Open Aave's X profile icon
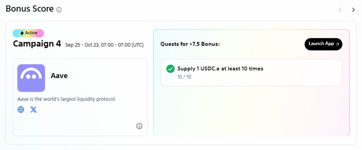 (34, 109)
